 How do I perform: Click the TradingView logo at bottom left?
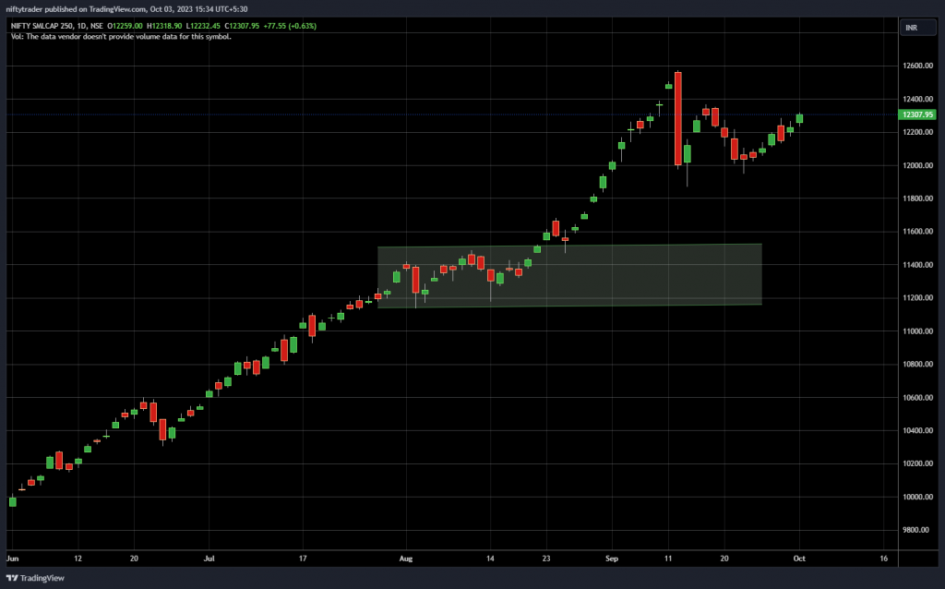(x=35, y=578)
